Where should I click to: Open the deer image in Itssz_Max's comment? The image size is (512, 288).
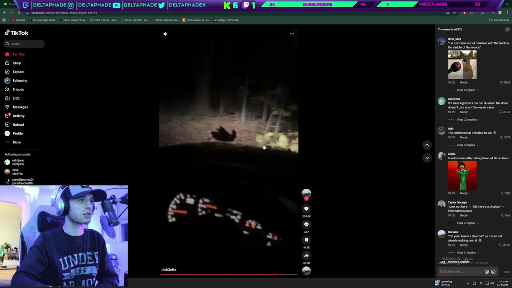coord(462,64)
